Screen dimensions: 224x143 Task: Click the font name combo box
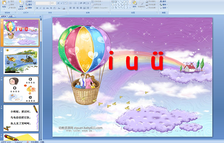pos(43,3)
